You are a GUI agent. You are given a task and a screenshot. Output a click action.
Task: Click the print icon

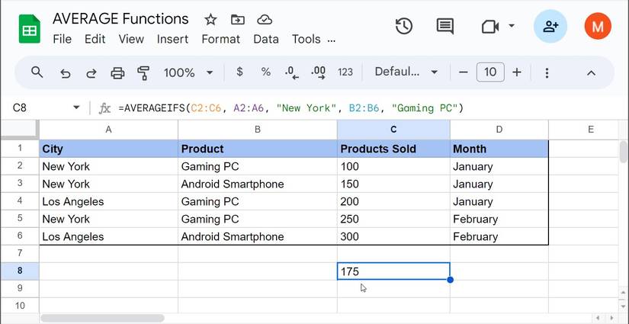[117, 72]
